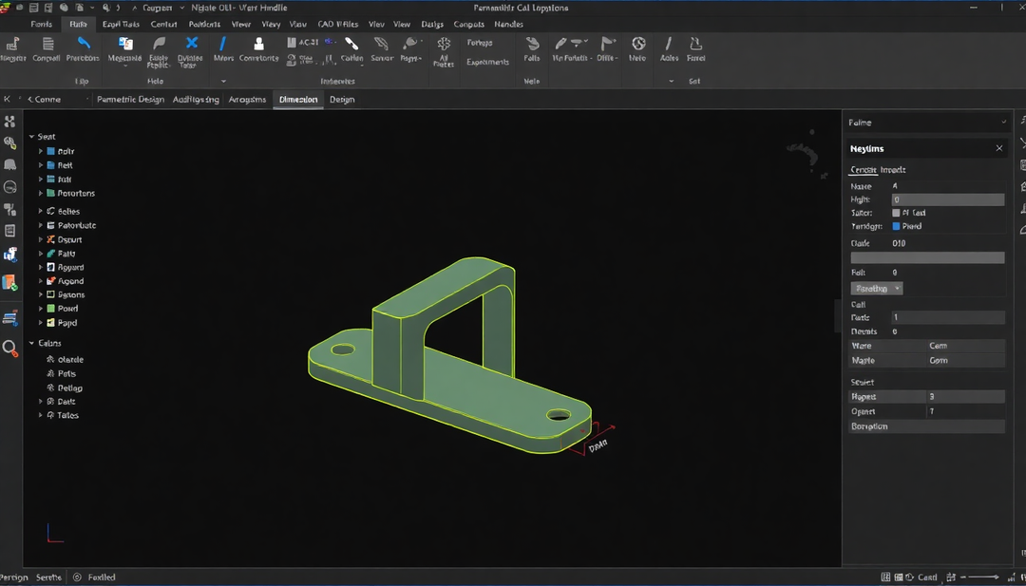Open the Frame panel dropdown

tap(1002, 122)
